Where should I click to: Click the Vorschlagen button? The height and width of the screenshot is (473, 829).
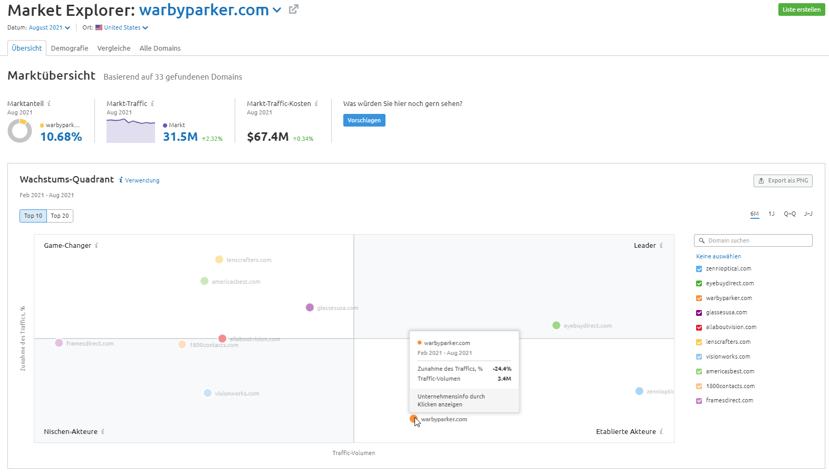point(364,120)
